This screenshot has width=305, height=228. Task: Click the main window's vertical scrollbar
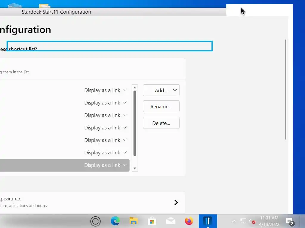point(286,90)
